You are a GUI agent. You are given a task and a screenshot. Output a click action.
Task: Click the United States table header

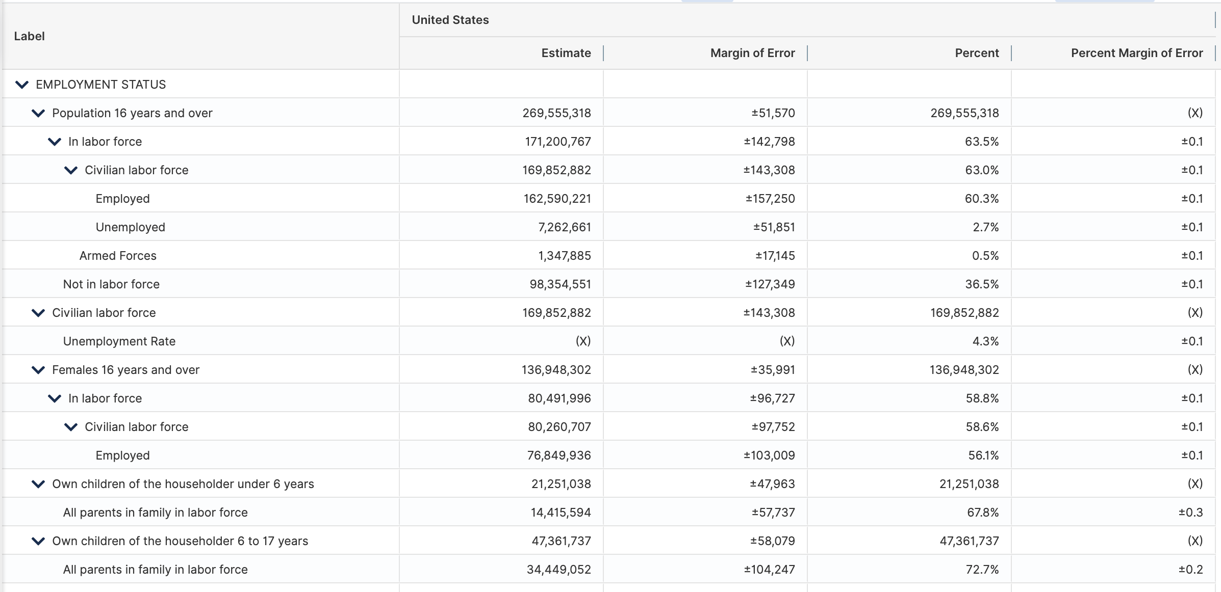pos(450,20)
